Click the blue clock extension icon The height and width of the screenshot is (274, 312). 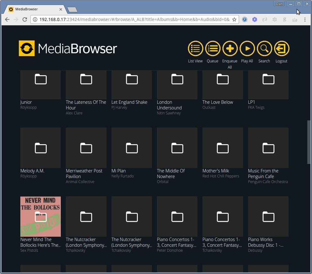tap(245, 19)
